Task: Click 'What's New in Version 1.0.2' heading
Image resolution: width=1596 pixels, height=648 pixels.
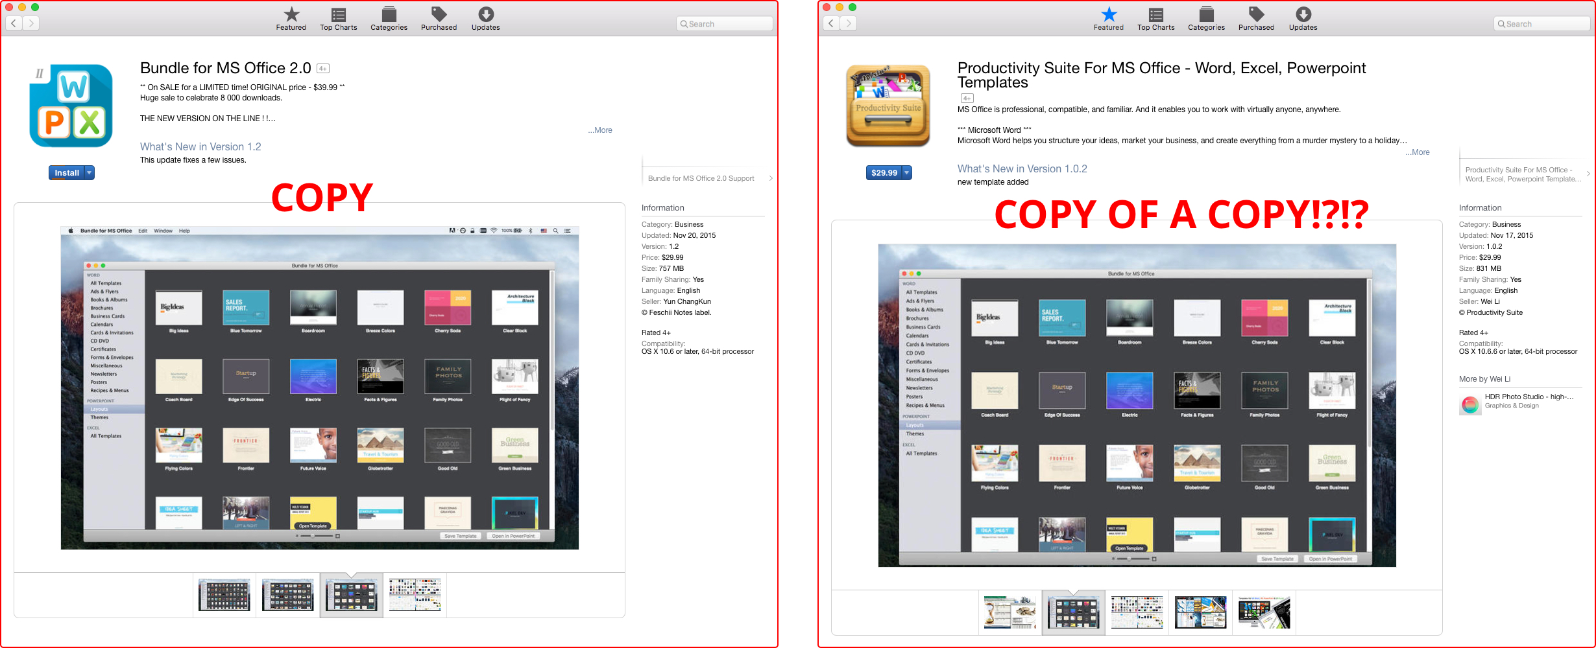Action: [1022, 169]
